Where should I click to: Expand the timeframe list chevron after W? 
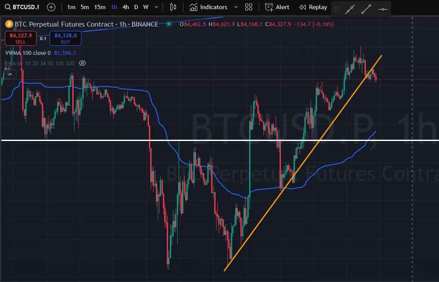tap(156, 7)
